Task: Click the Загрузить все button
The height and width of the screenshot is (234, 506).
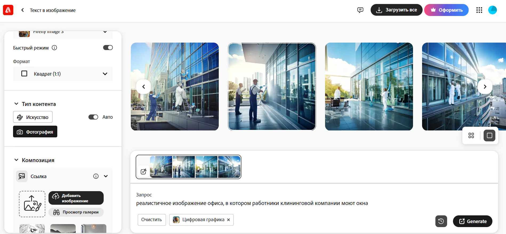Action: click(396, 10)
